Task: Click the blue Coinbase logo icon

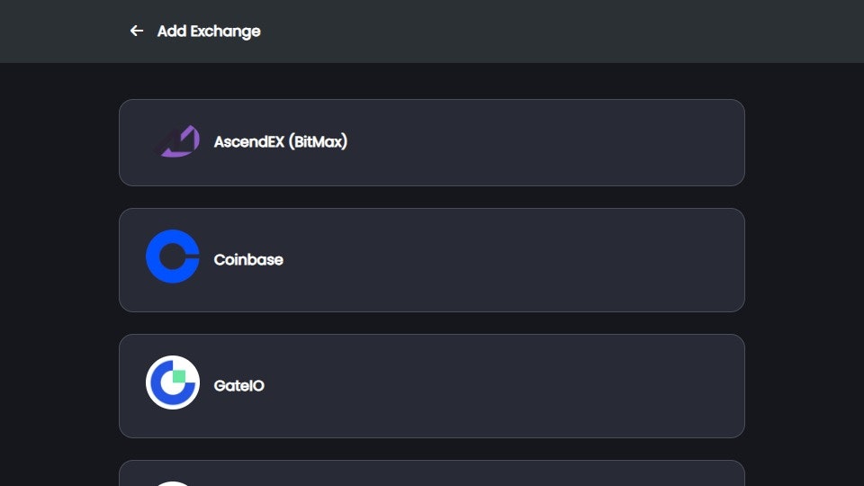Action: 173,256
